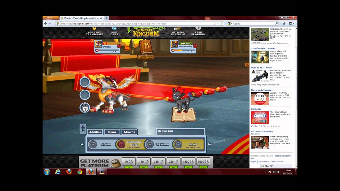The height and width of the screenshot is (191, 340).
Task: Open Google Chrome from the taskbar
Action: point(80,172)
